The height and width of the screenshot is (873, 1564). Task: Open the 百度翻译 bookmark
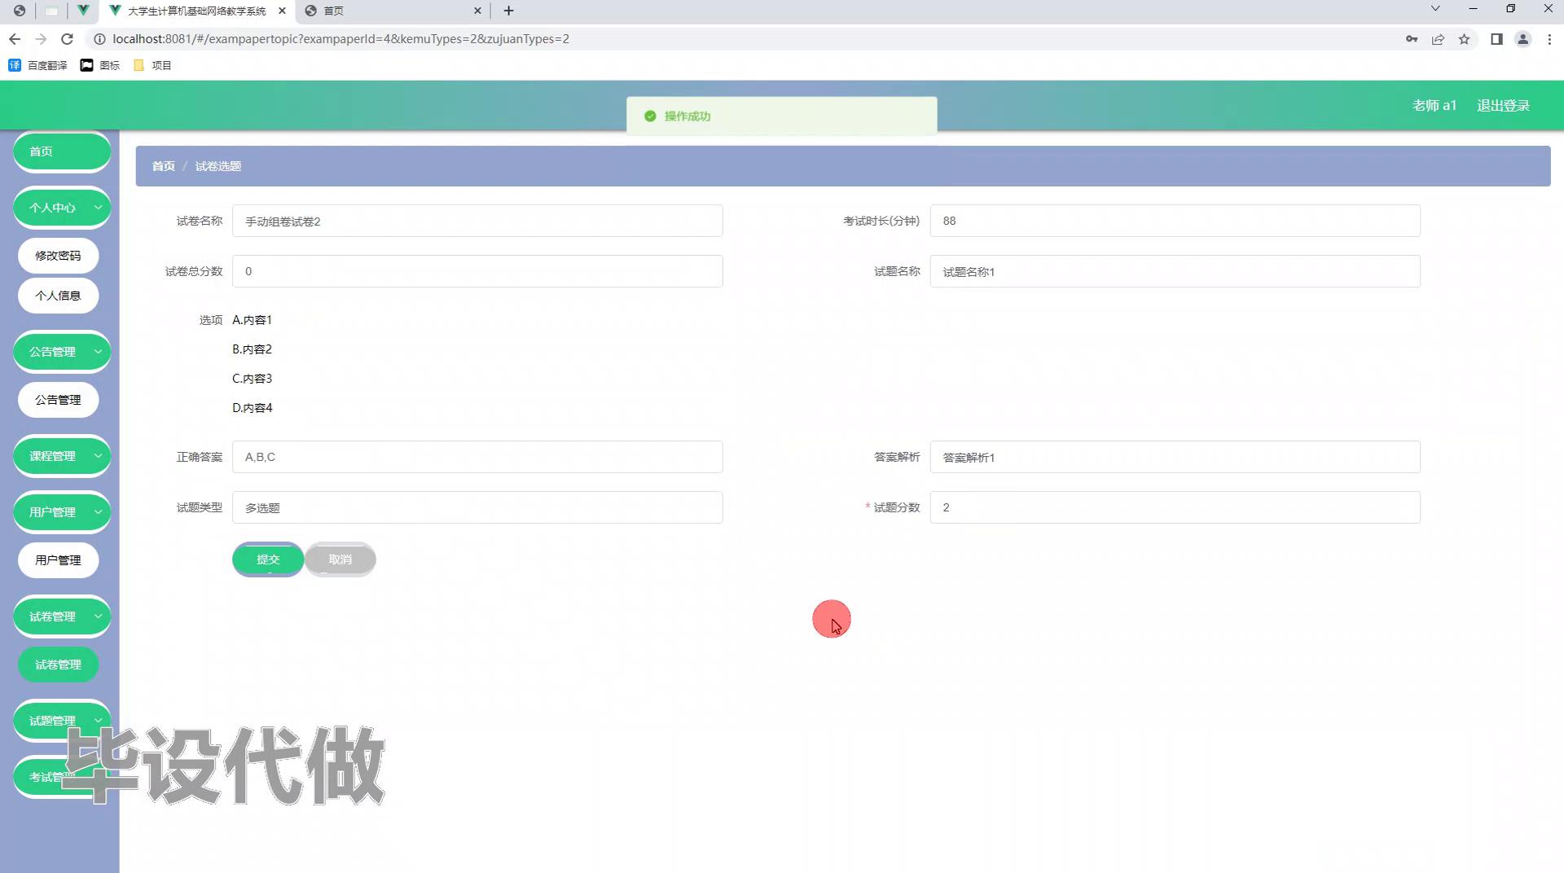coord(37,65)
